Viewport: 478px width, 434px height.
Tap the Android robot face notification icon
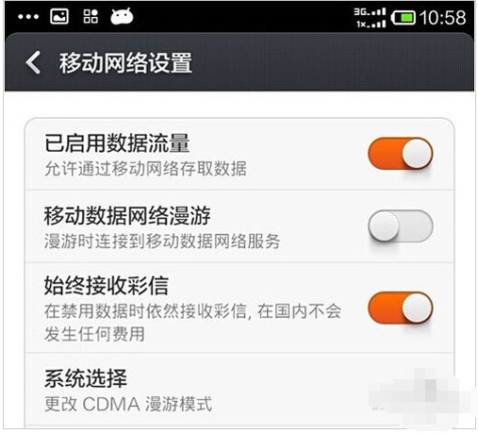122,16
